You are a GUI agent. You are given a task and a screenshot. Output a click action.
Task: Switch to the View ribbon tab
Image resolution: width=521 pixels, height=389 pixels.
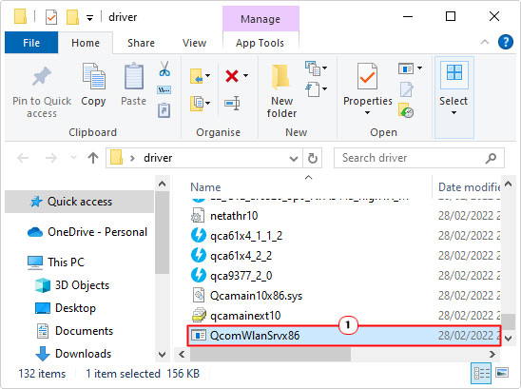(194, 43)
